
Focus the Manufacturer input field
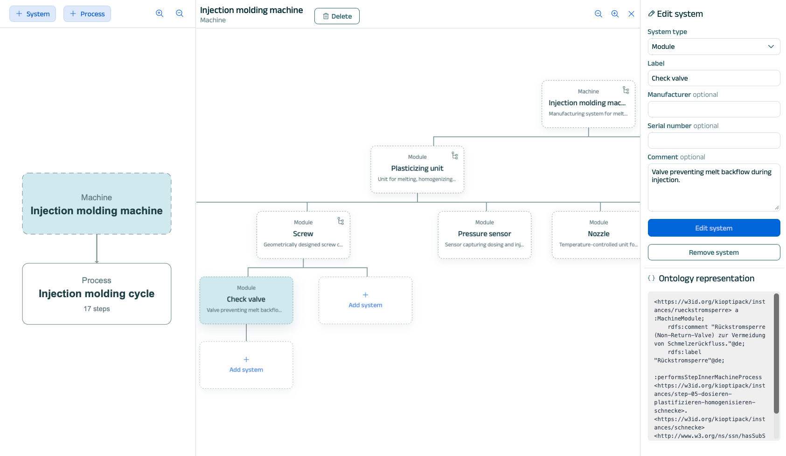pos(714,109)
